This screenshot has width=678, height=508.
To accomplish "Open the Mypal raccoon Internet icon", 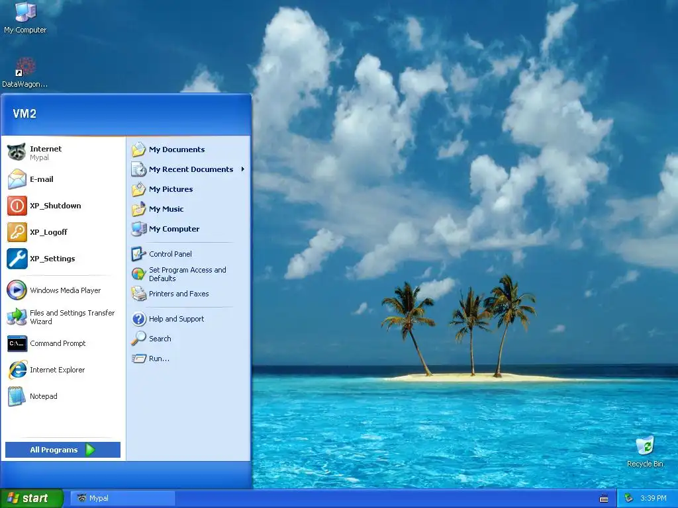I will pos(17,153).
